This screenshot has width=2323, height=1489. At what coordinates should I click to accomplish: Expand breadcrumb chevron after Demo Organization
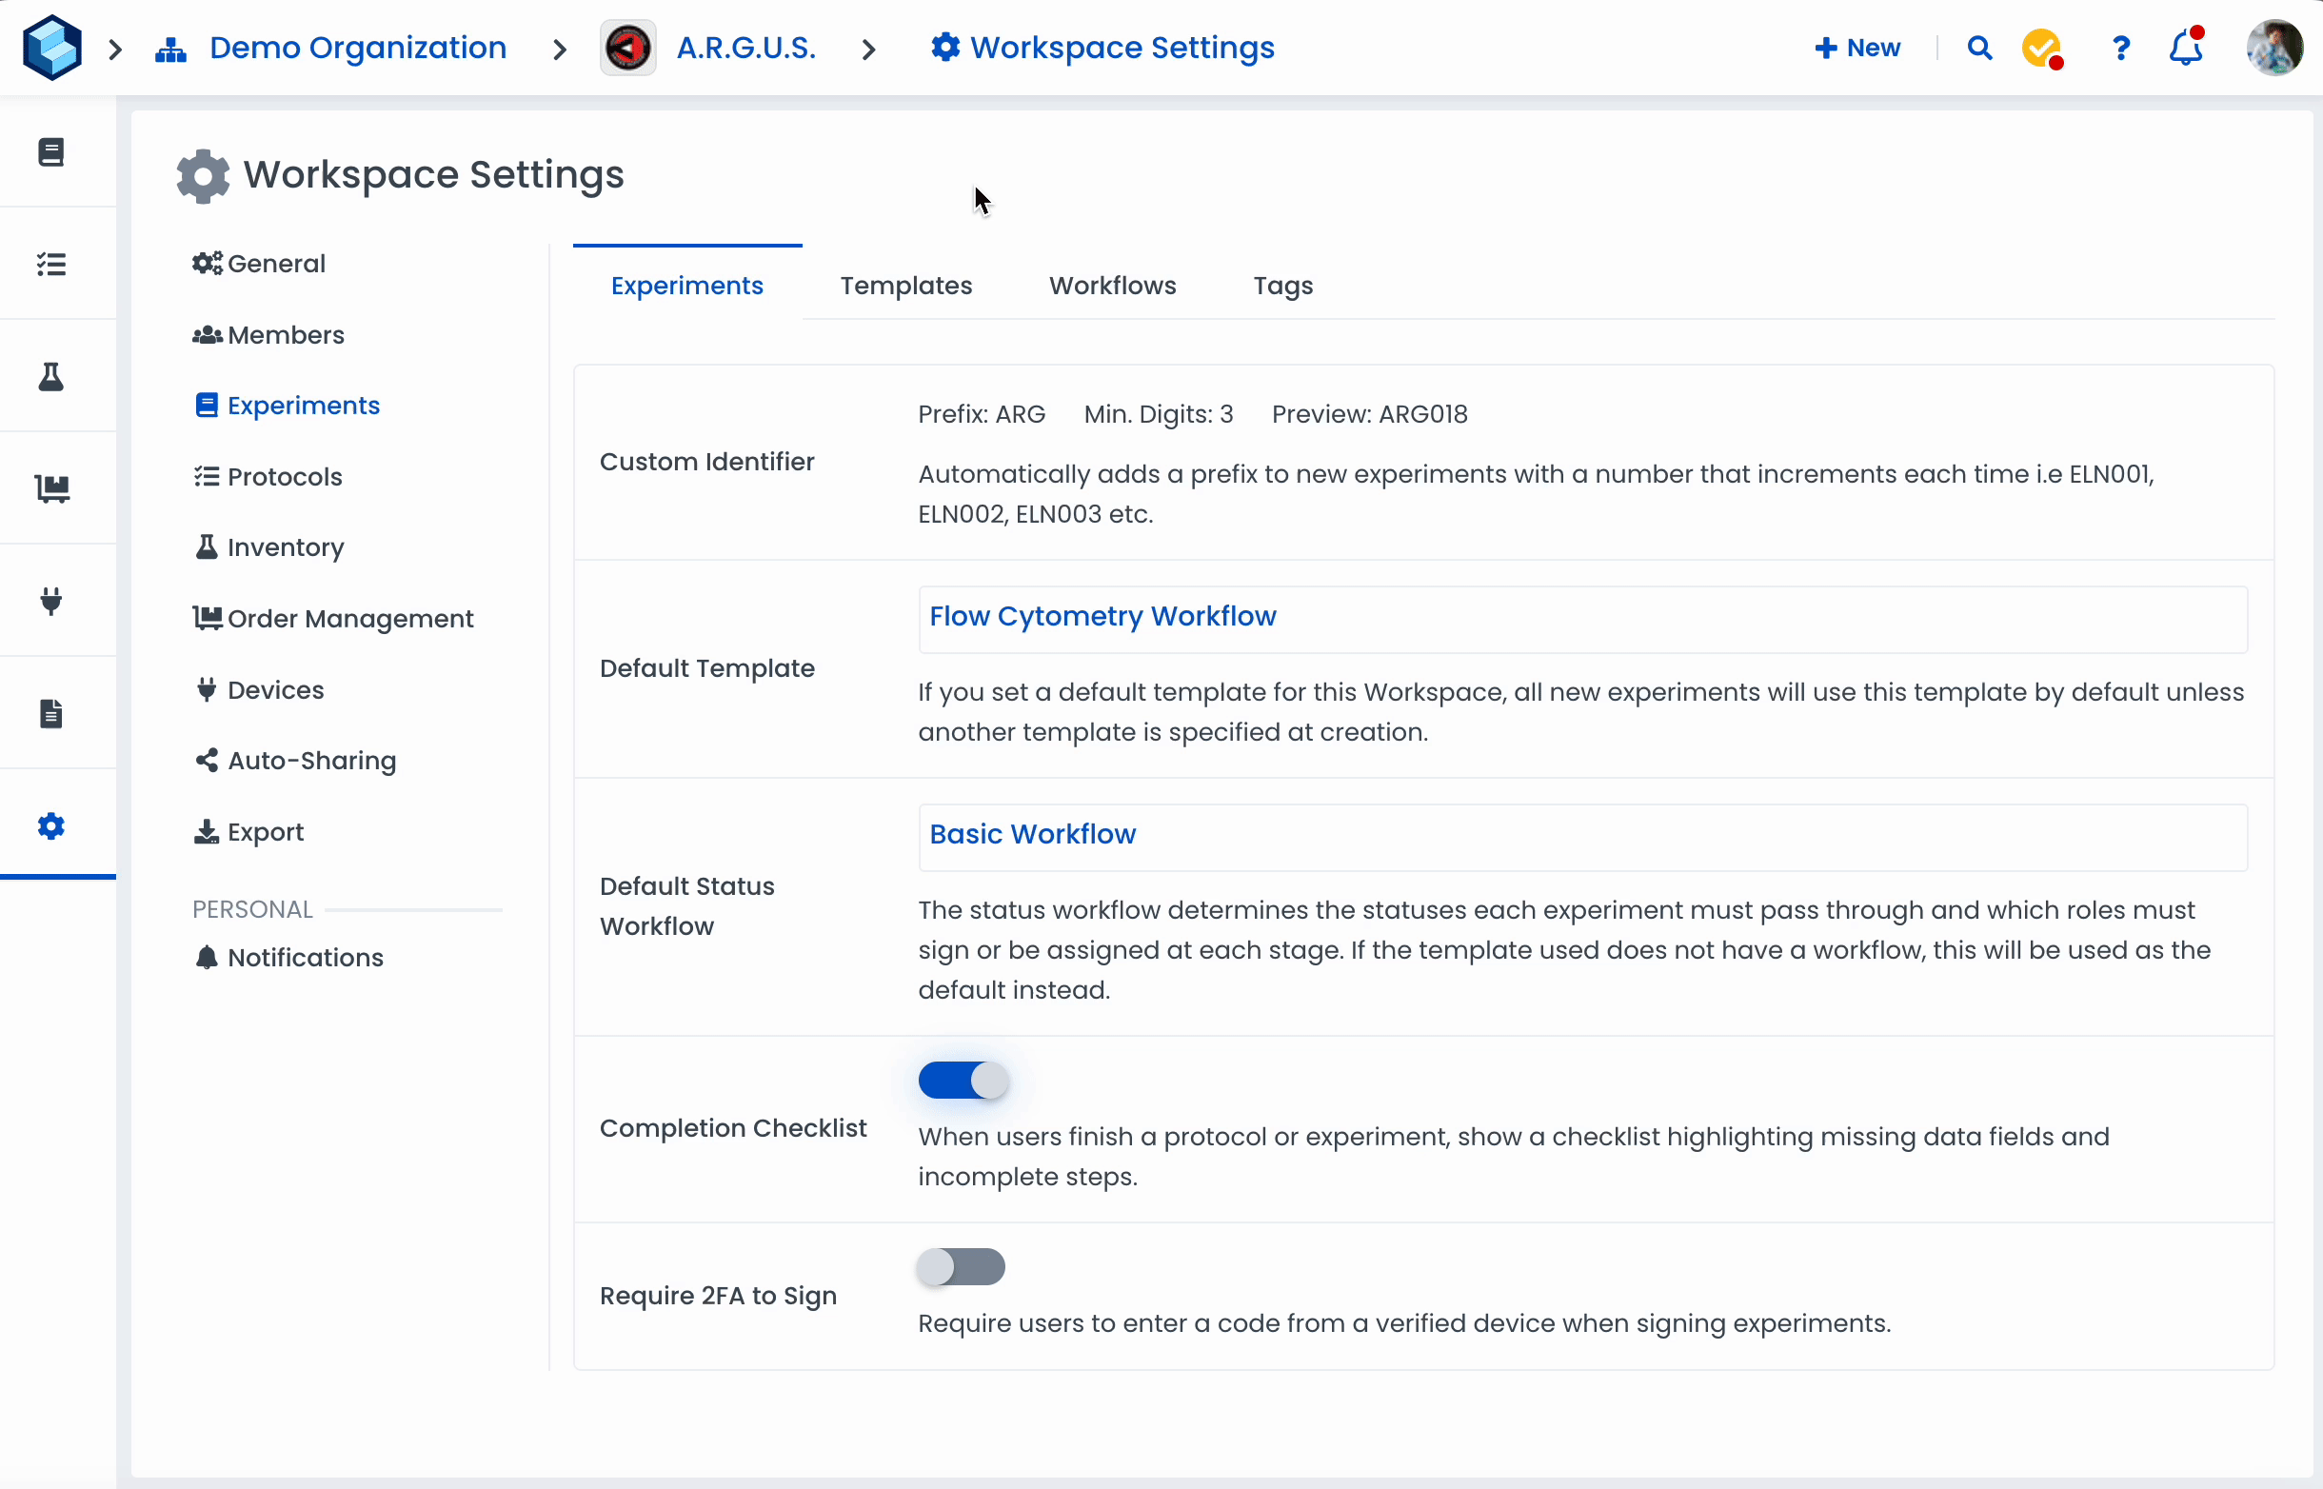click(560, 49)
